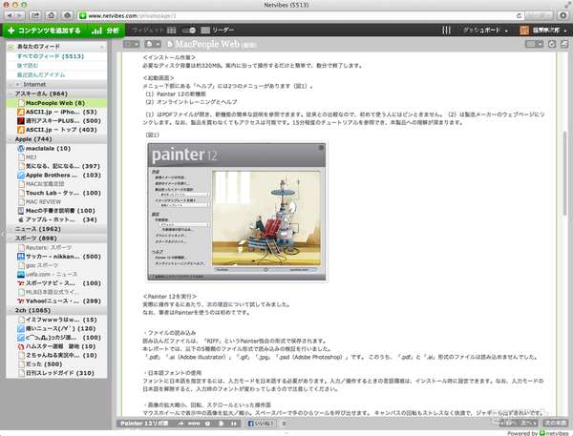The height and width of the screenshot is (436, 573).
Task: Open the ダッシュボード dropdown menu
Action: (x=485, y=31)
